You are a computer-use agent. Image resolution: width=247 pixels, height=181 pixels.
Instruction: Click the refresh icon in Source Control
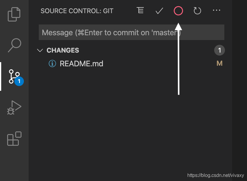coord(197,11)
